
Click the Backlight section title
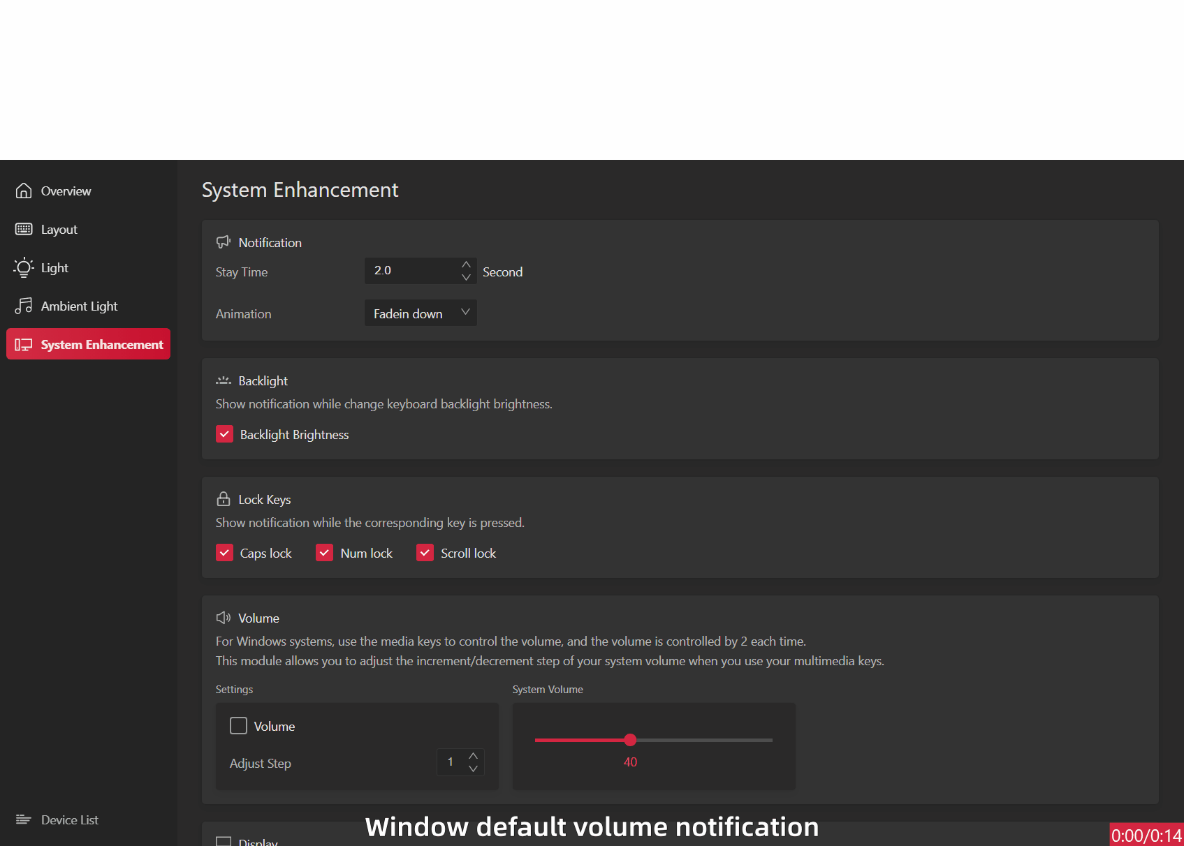[263, 380]
